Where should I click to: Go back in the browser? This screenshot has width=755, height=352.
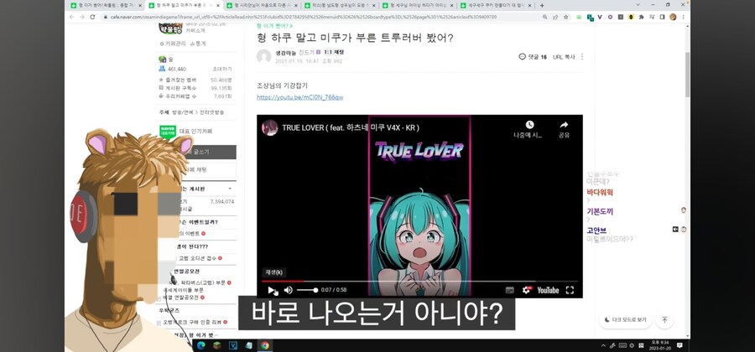[72, 17]
